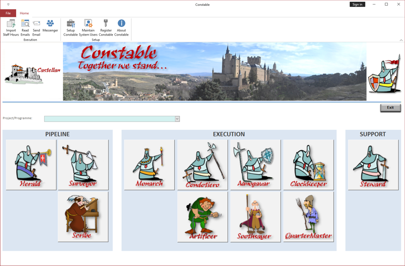405x266 pixels.
Task: Click the Send Email ribbon icon
Action: 36,27
